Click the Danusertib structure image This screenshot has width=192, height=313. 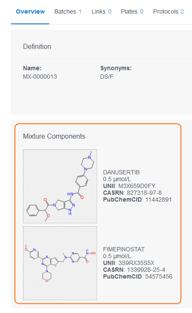click(60, 186)
